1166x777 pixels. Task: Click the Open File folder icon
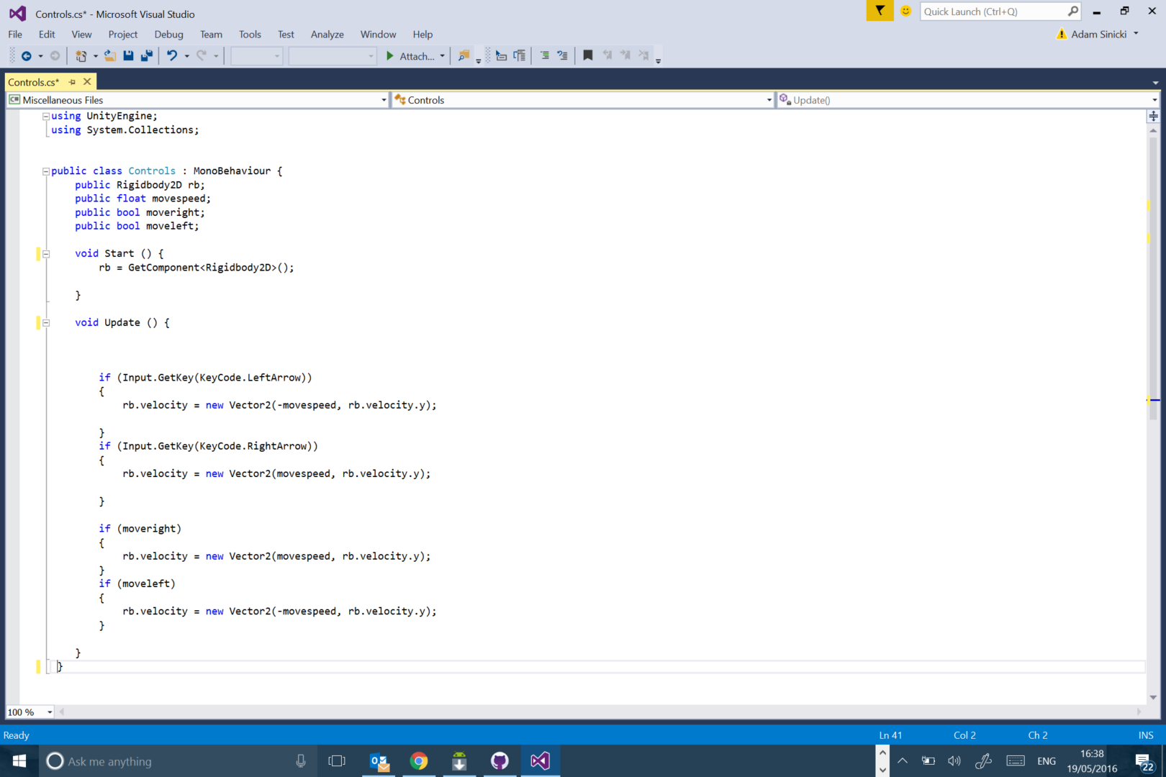pyautogui.click(x=109, y=56)
